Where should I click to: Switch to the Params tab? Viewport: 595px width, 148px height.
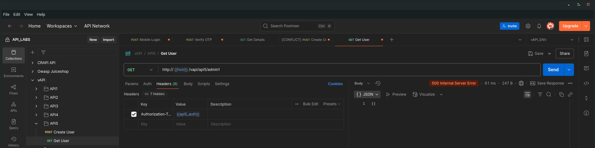pyautogui.click(x=132, y=84)
